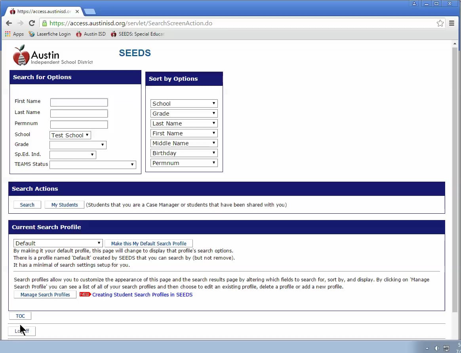This screenshot has width=461, height=353.
Task: Click inside the Last Name field
Action: 79,113
